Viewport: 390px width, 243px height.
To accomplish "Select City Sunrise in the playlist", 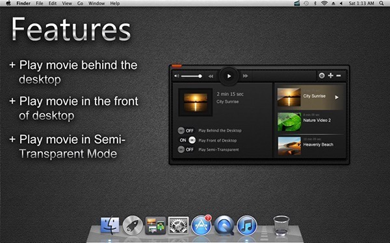I will (310, 97).
